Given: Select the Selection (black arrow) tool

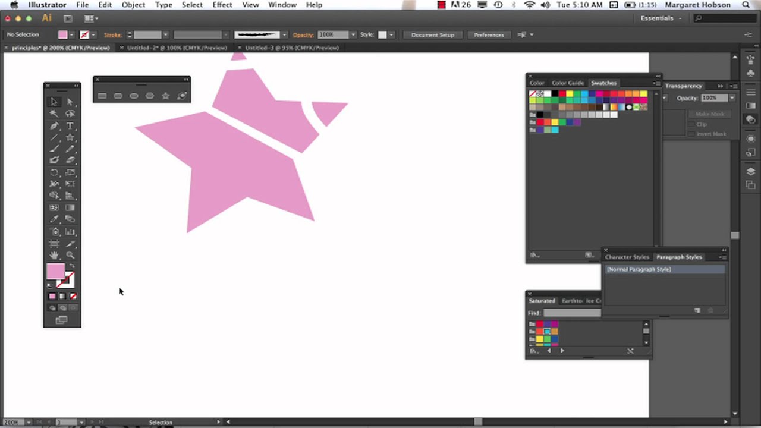Looking at the screenshot, I should click(54, 102).
